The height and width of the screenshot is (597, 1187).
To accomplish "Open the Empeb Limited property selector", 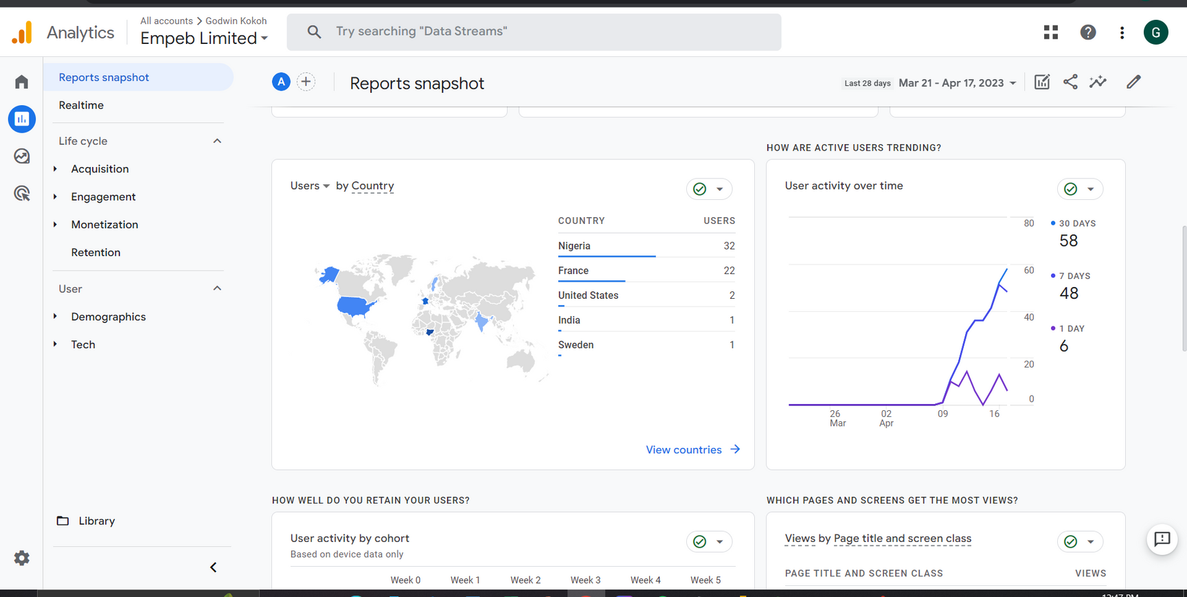I will pos(204,38).
